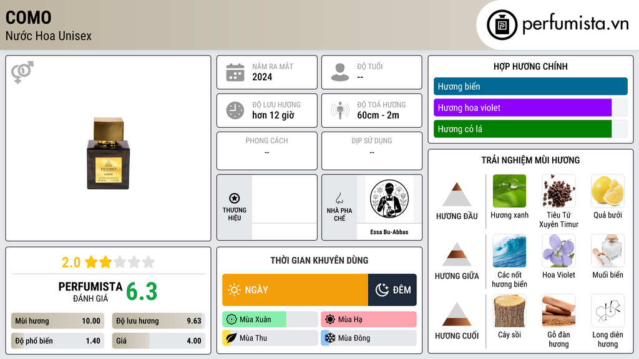The image size is (639, 359).
Task: Click the calendar icon for launch year
Action: (x=235, y=72)
